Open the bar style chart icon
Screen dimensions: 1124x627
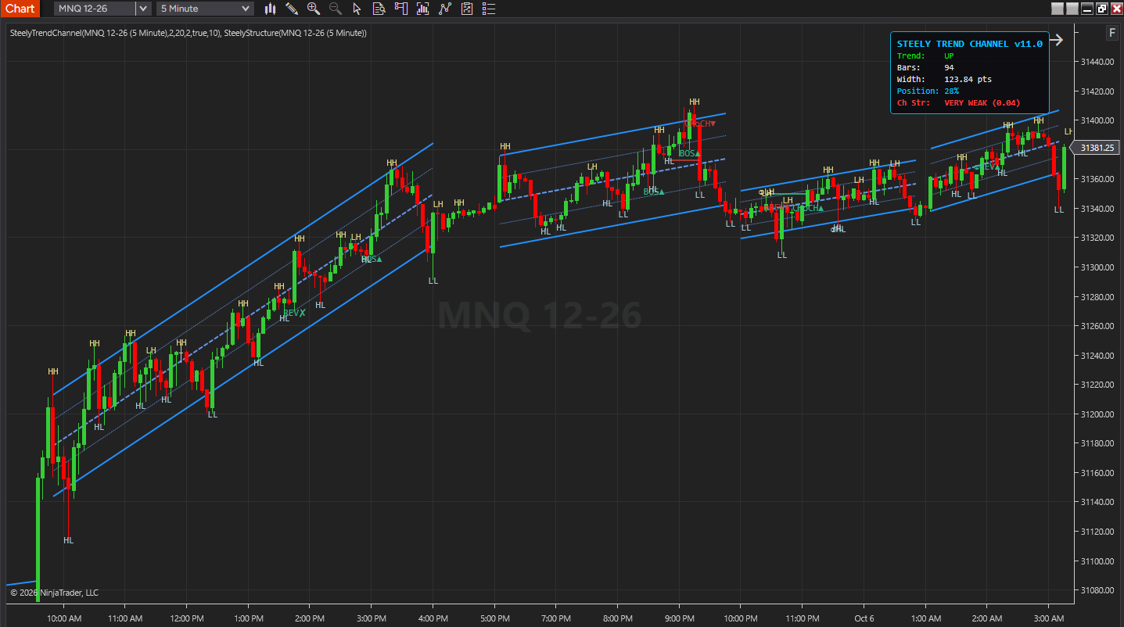coord(271,9)
